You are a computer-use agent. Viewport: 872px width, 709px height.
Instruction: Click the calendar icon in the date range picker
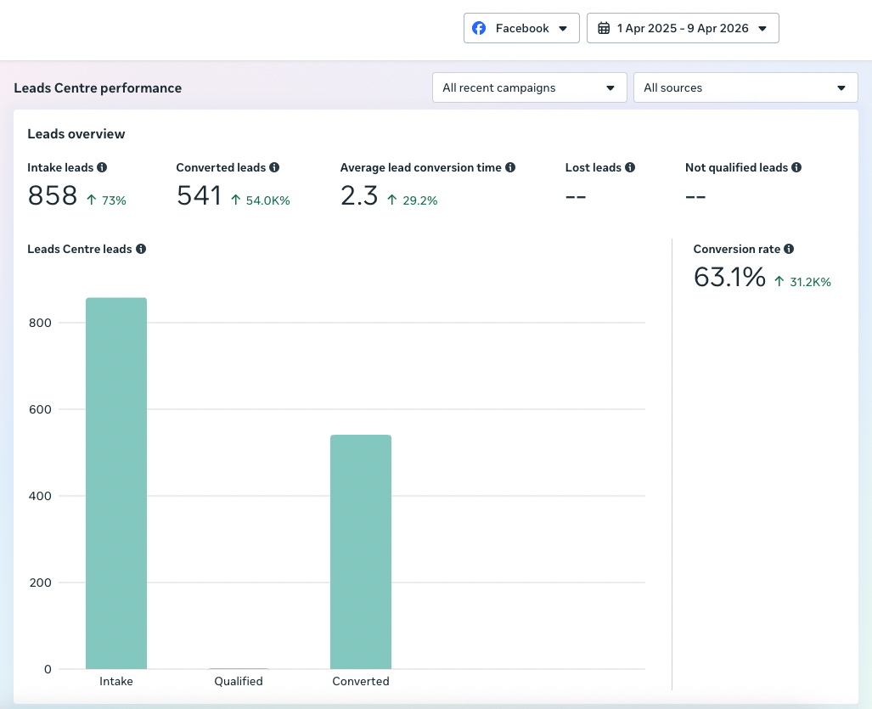tap(604, 28)
